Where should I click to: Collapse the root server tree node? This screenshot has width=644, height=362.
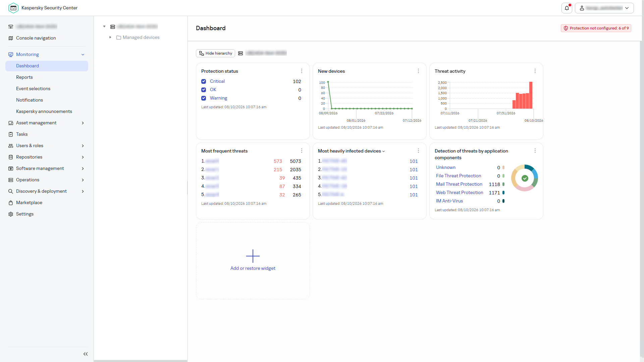click(x=104, y=26)
